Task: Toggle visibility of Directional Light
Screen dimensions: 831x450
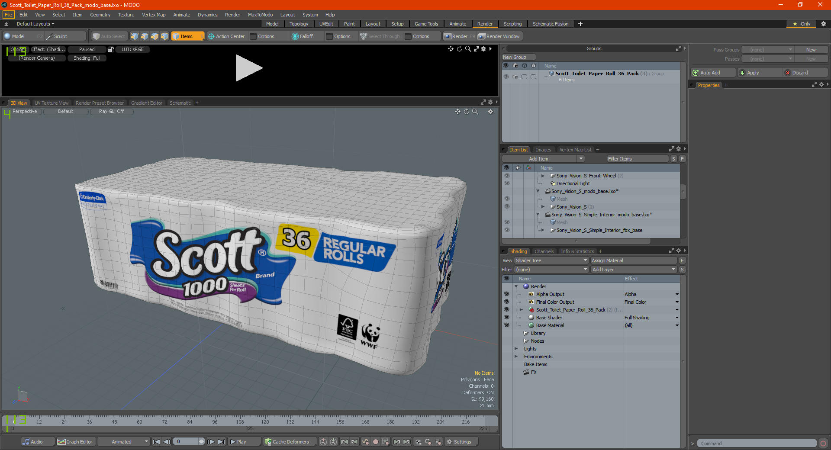Action: [506, 183]
